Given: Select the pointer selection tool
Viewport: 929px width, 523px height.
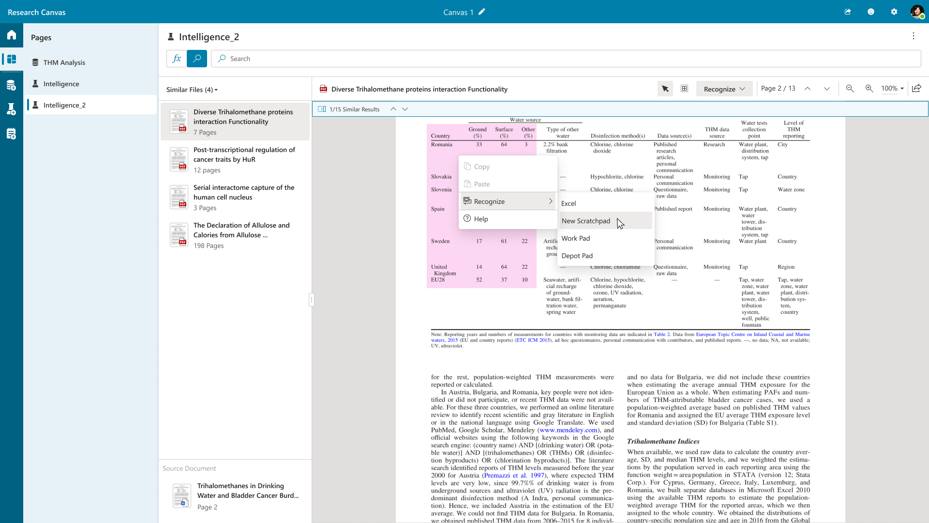Looking at the screenshot, I should tap(665, 89).
